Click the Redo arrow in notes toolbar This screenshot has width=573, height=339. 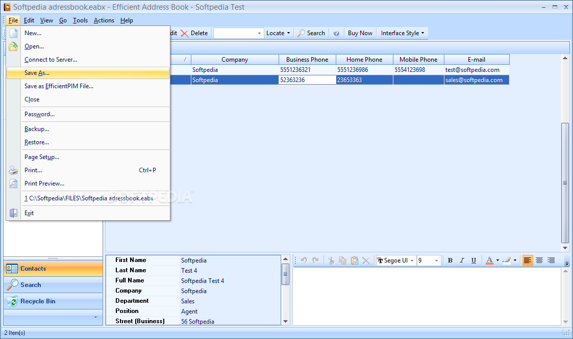[316, 260]
